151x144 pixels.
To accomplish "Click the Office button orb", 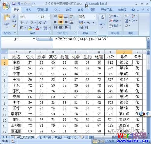I will pos(6,6).
